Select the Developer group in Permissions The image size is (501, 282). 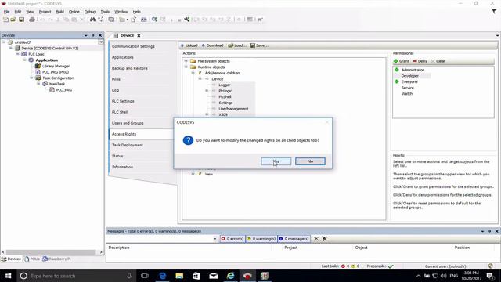tap(410, 76)
